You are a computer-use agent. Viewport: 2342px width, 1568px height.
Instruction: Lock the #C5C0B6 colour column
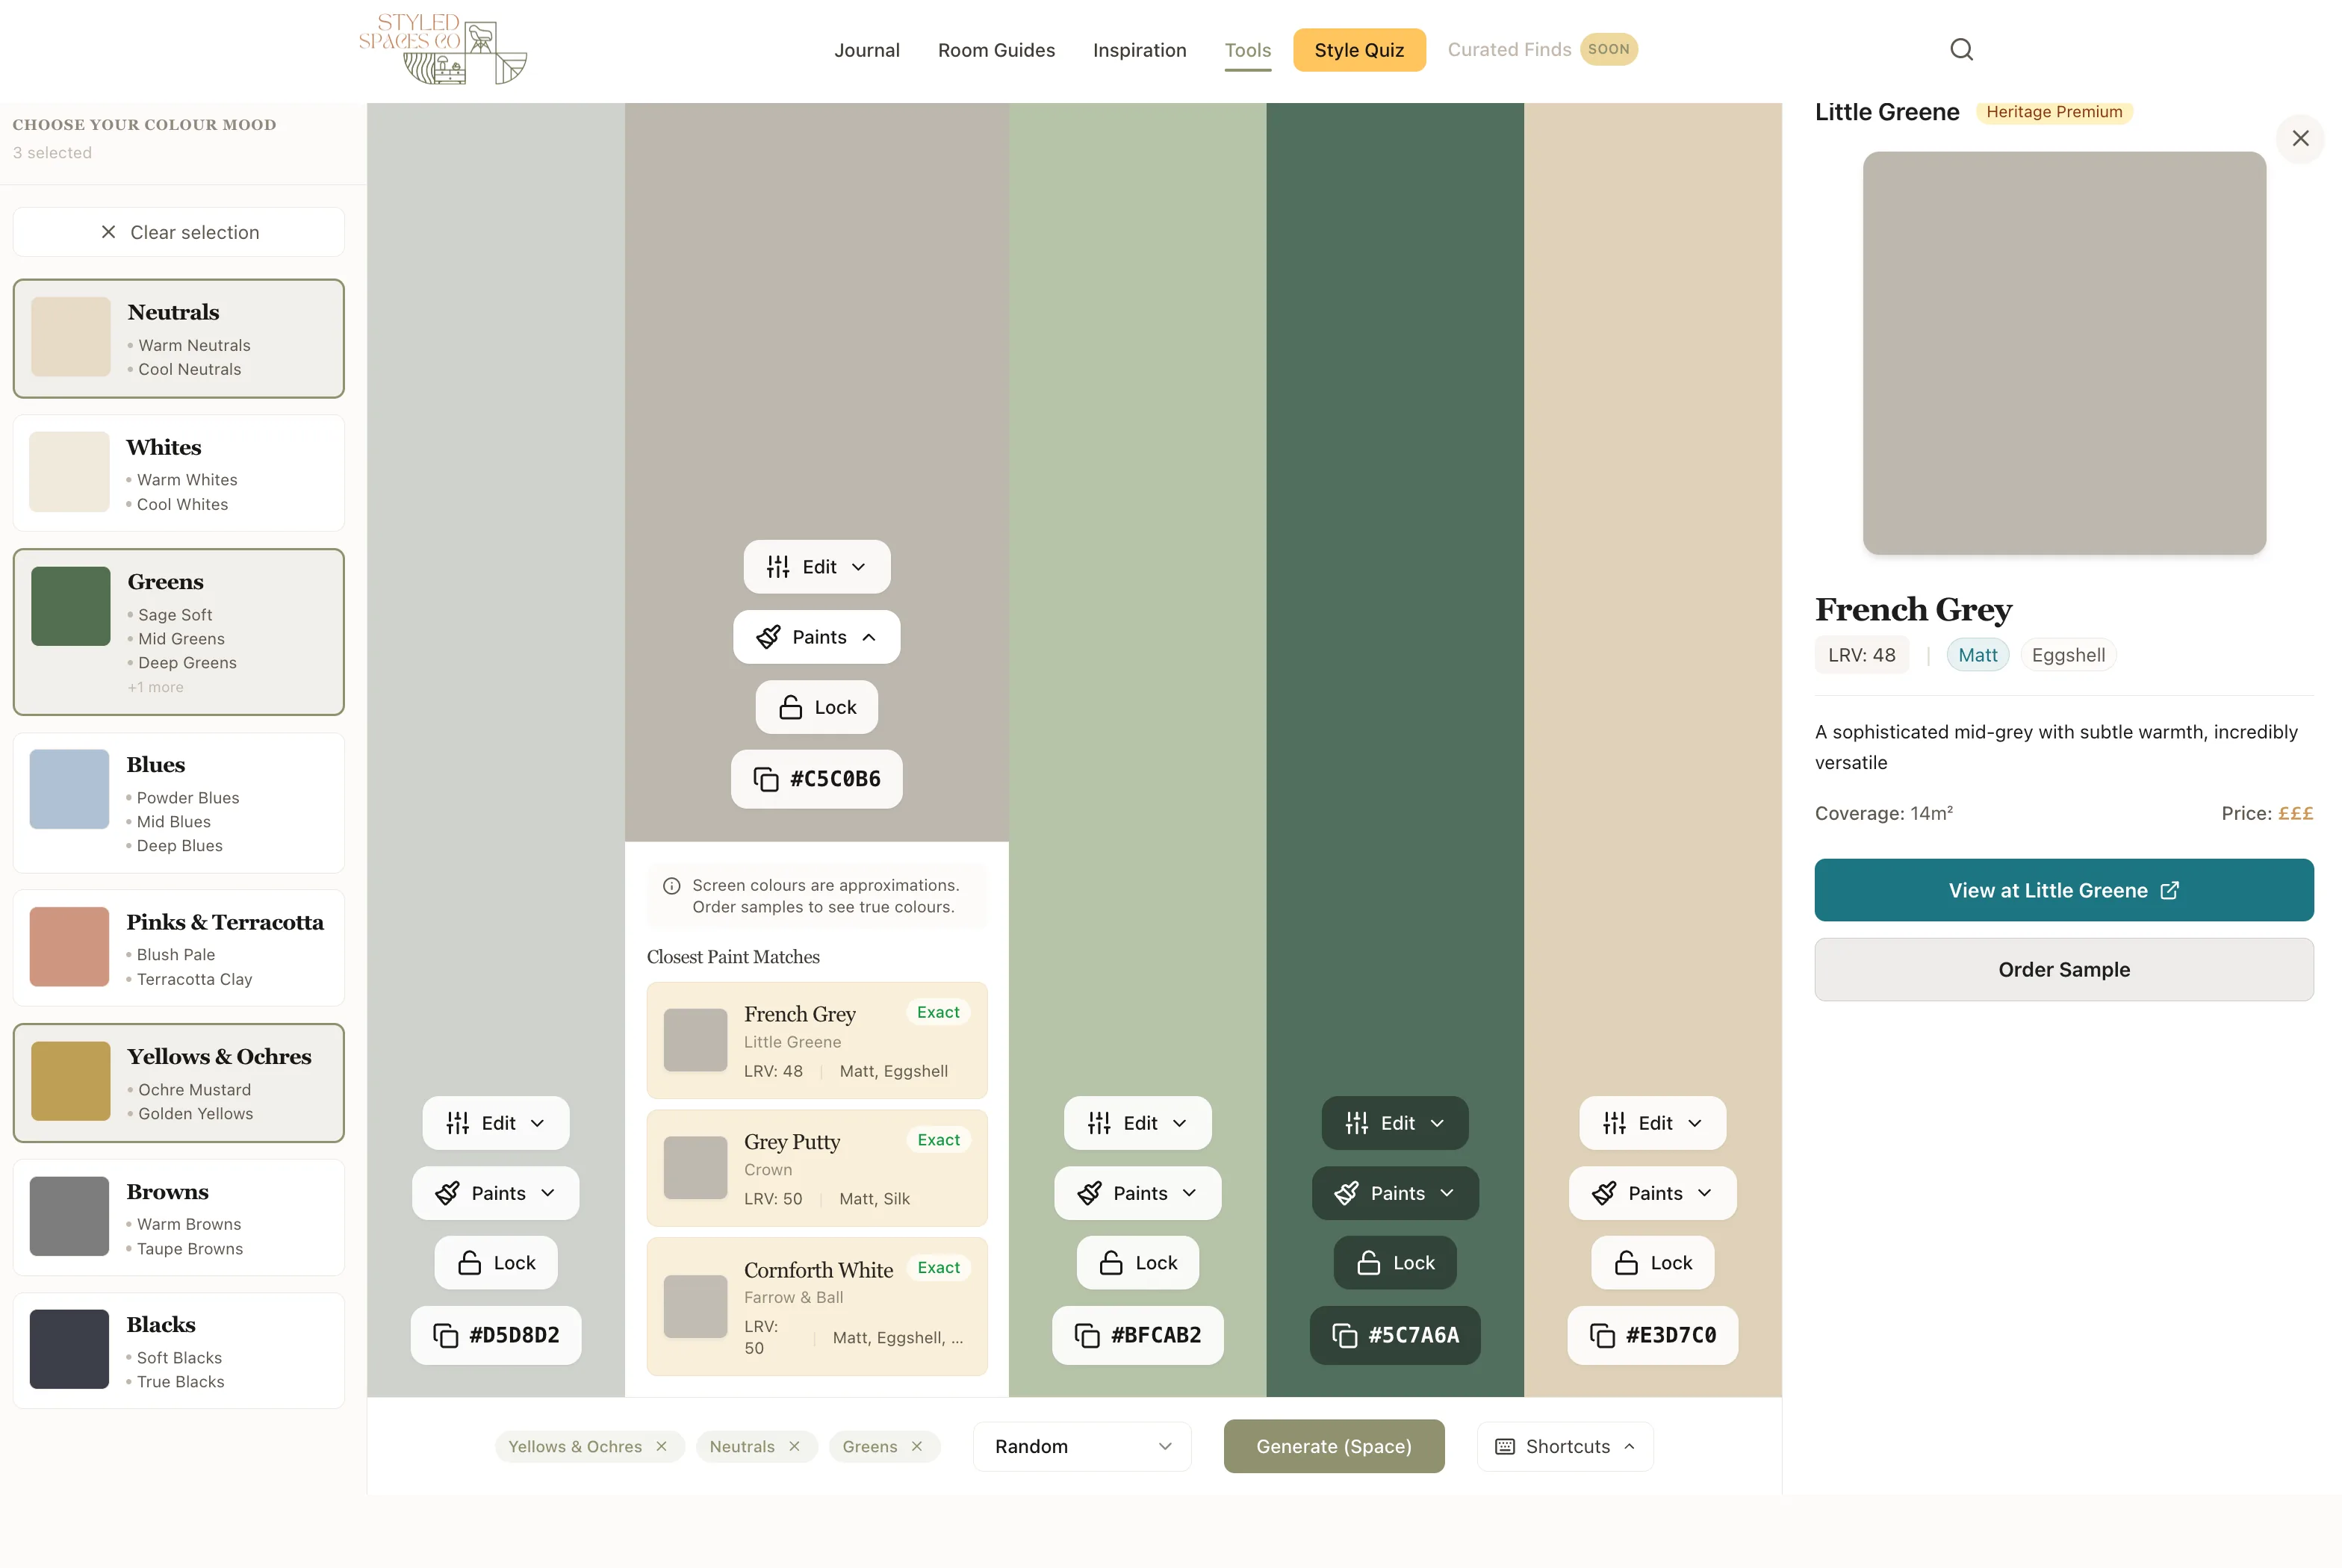click(x=817, y=707)
